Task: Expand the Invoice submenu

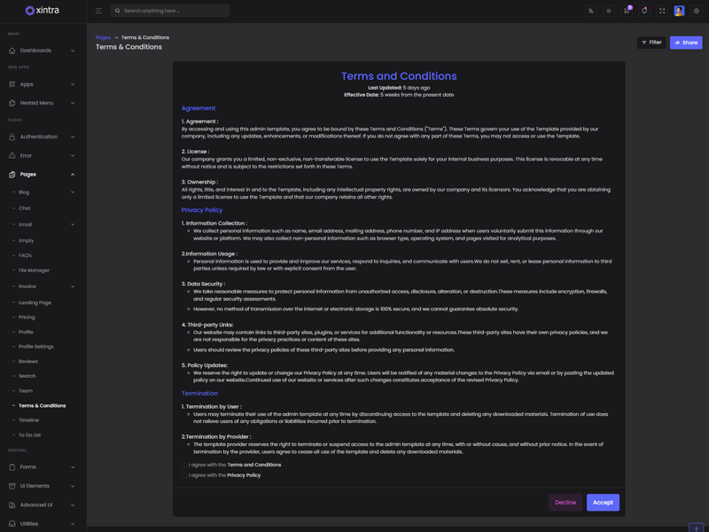Action: [43, 286]
